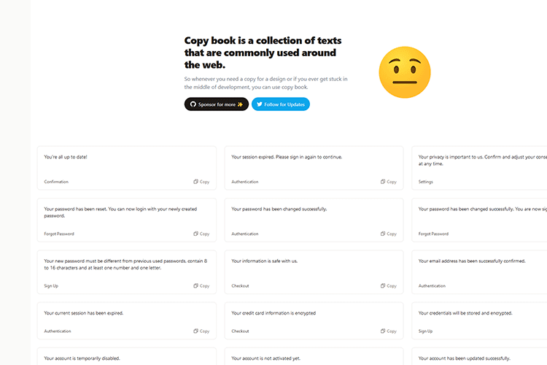Select the Forgot Password label under password reset card

(x=59, y=234)
